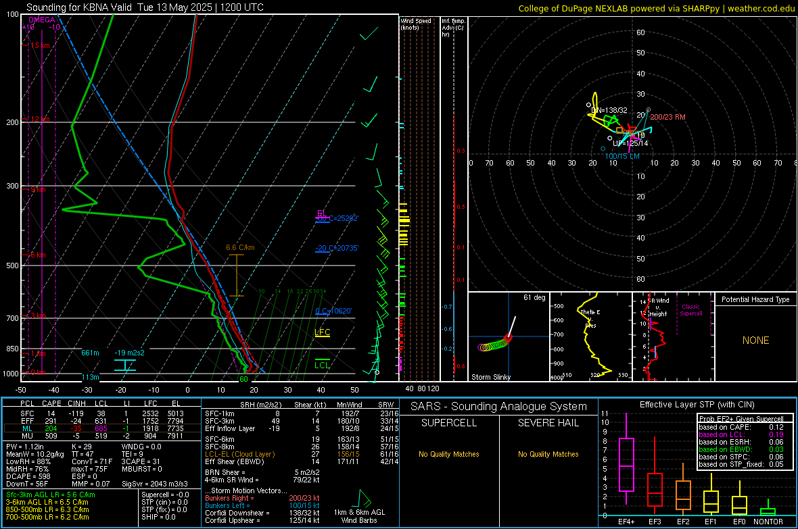Click the 'SR Wind v. Height' inset label
Viewport: 798px width, 529px height.
[x=658, y=307]
